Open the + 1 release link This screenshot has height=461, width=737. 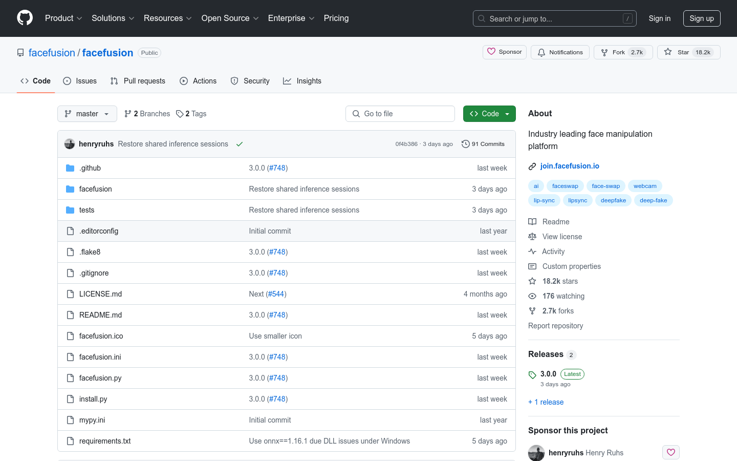(x=546, y=402)
